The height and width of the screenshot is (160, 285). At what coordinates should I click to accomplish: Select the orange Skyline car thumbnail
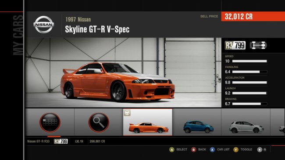(x=148, y=122)
